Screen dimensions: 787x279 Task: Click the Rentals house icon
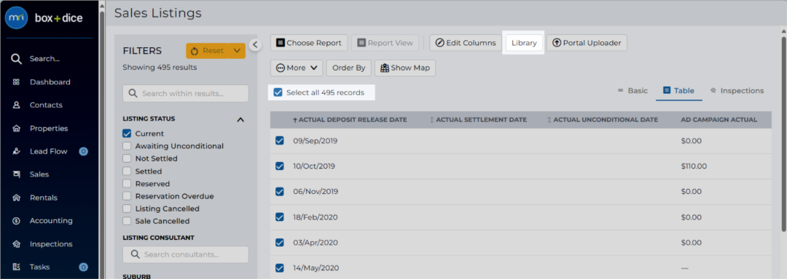click(x=16, y=198)
